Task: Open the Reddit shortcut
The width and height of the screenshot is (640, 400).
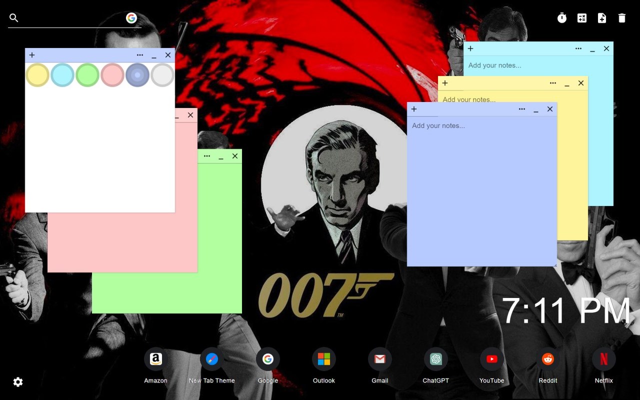Action: pos(548,359)
